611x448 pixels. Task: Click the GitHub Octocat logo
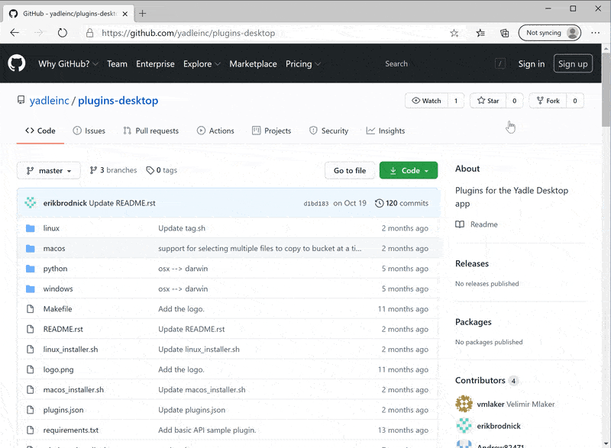pos(17,63)
